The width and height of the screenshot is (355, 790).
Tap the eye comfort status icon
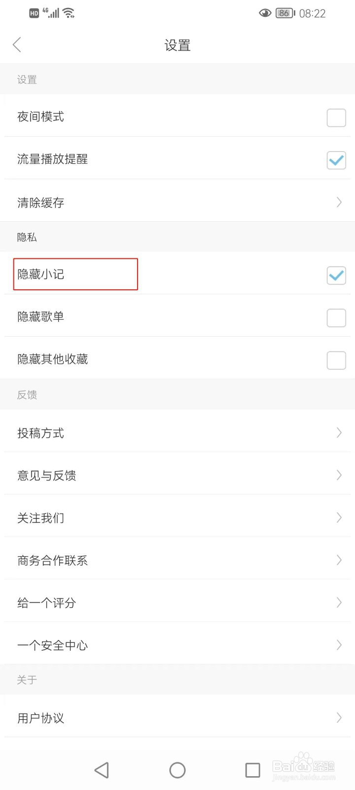[x=265, y=13]
